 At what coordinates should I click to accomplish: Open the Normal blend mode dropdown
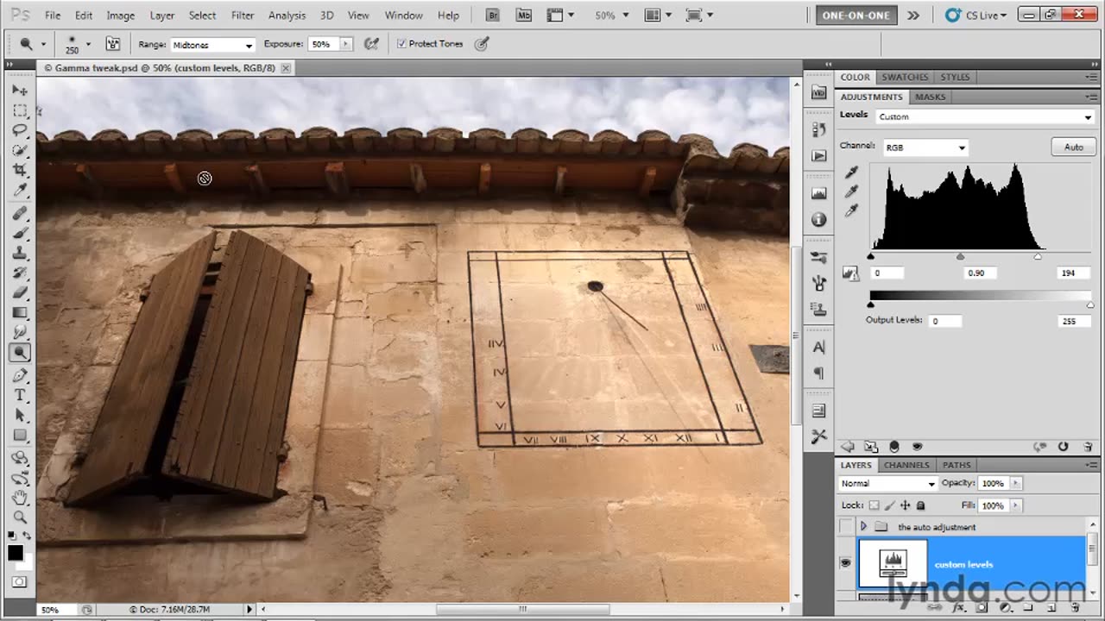click(x=887, y=484)
